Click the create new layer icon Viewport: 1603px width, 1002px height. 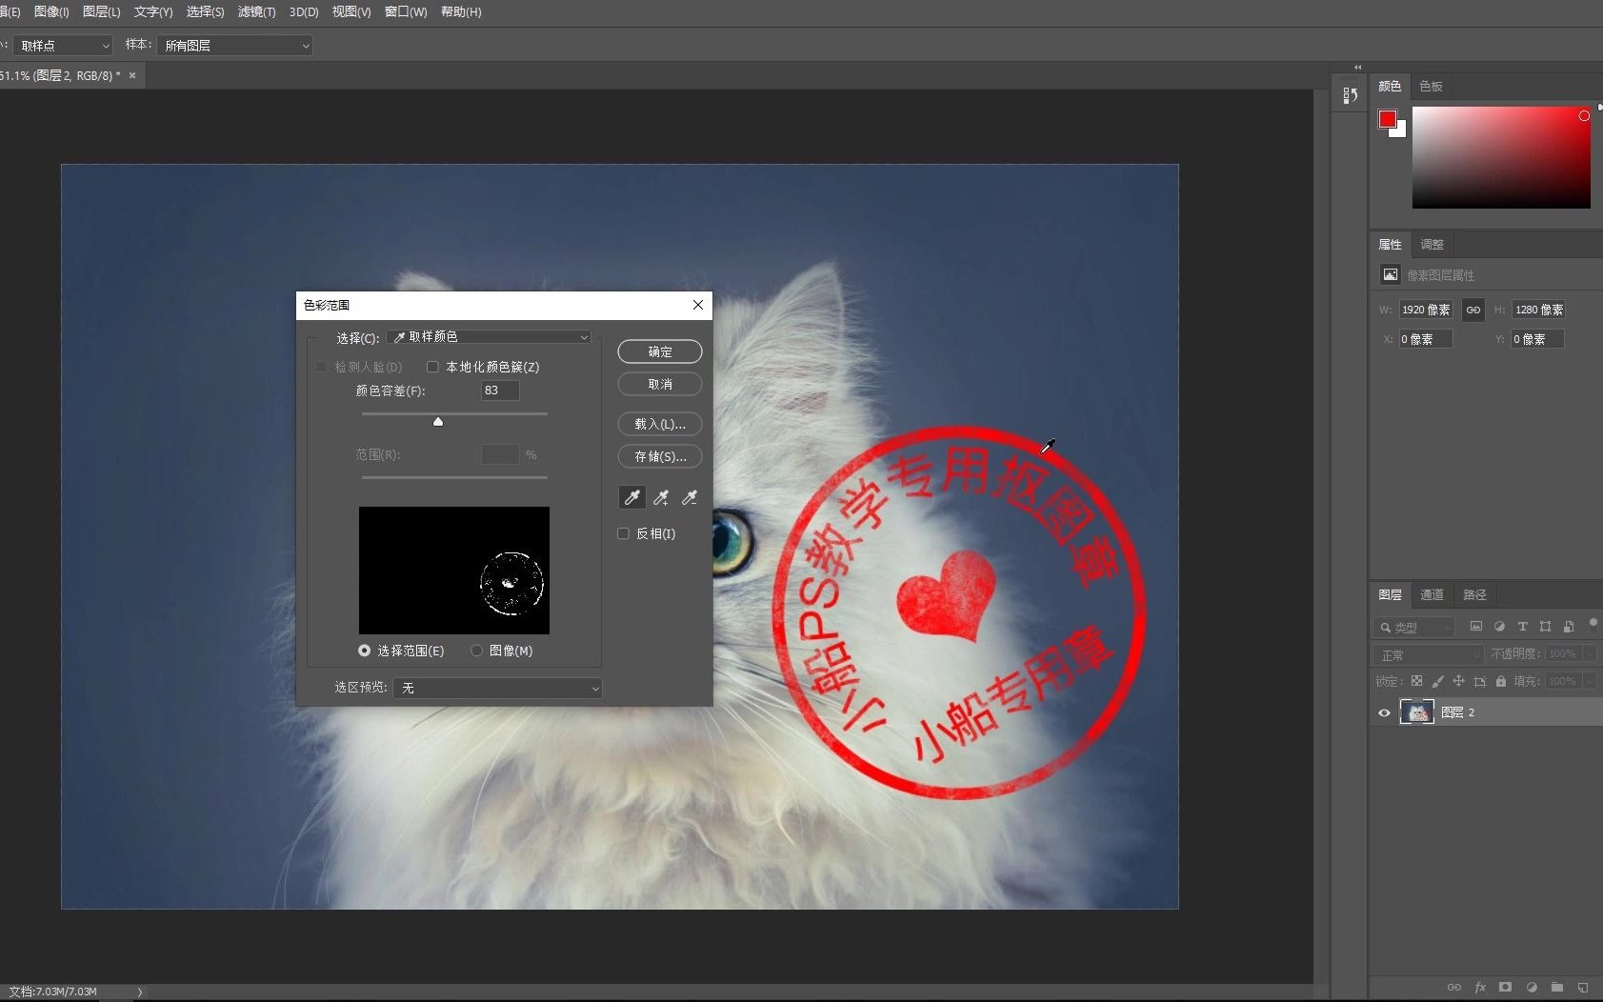(x=1583, y=988)
